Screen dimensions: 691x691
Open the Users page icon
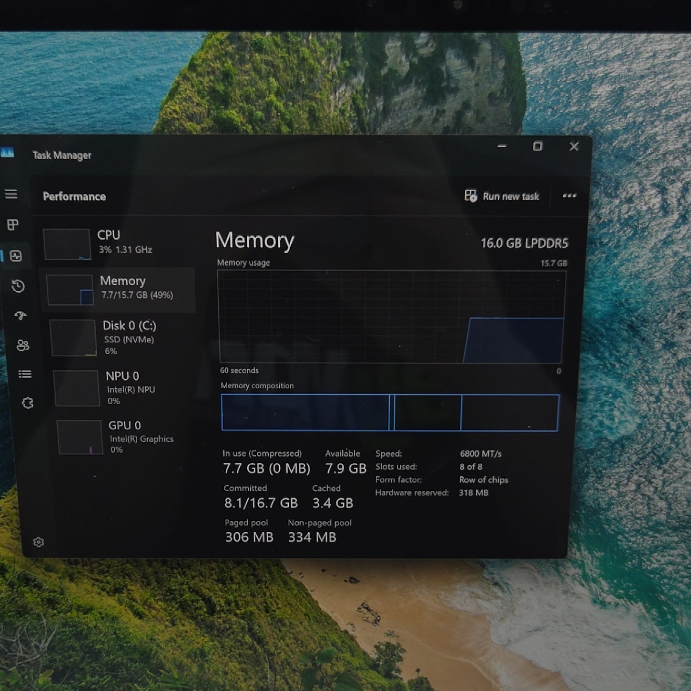23,345
